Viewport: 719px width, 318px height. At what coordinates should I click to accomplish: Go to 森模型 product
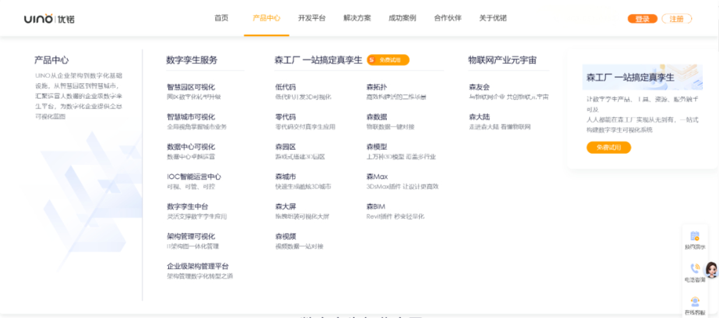coord(376,147)
